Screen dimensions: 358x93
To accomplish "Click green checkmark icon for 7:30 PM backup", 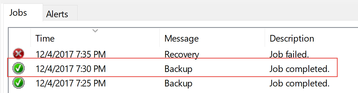I will [19, 68].
